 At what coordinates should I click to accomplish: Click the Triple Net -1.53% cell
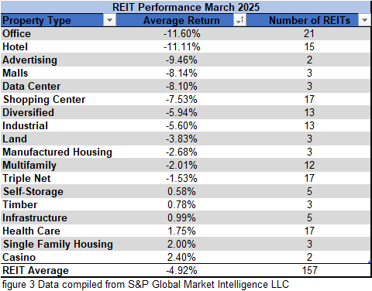(x=181, y=178)
